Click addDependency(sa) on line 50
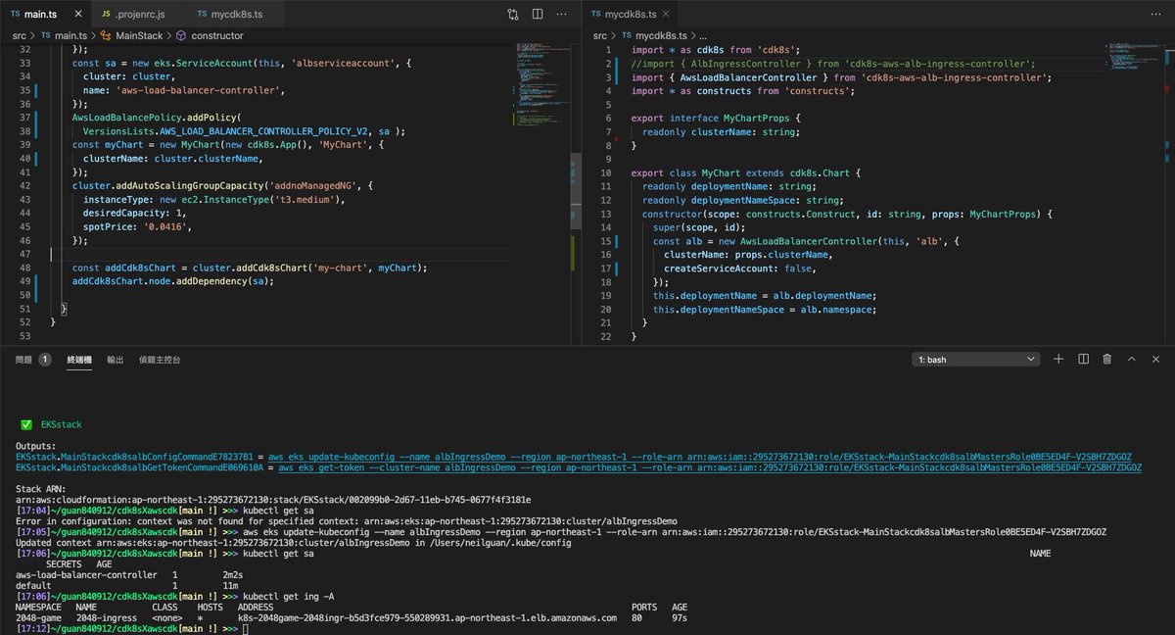This screenshot has width=1175, height=635. (222, 281)
